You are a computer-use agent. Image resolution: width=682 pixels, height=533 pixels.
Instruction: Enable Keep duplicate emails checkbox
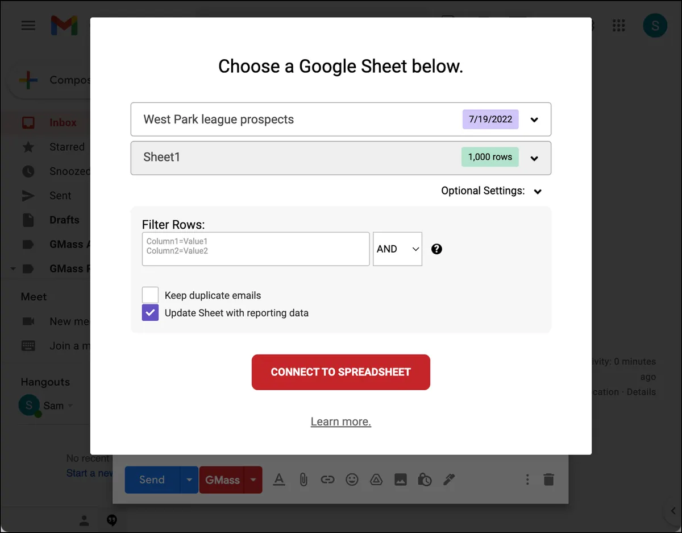point(150,295)
